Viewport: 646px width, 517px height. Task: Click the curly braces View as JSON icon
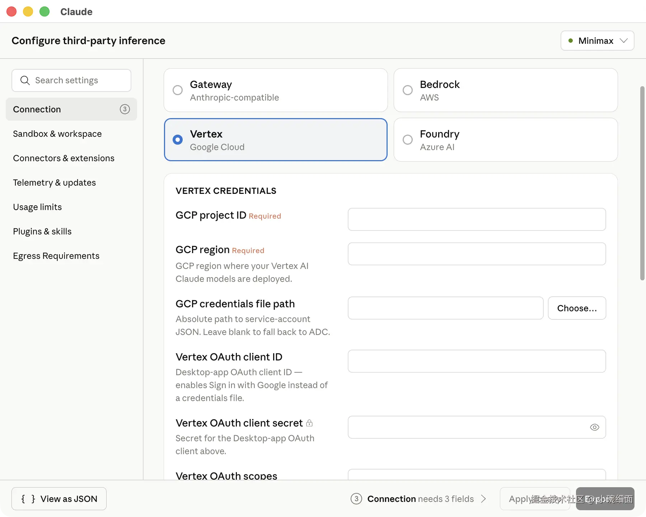coord(28,499)
